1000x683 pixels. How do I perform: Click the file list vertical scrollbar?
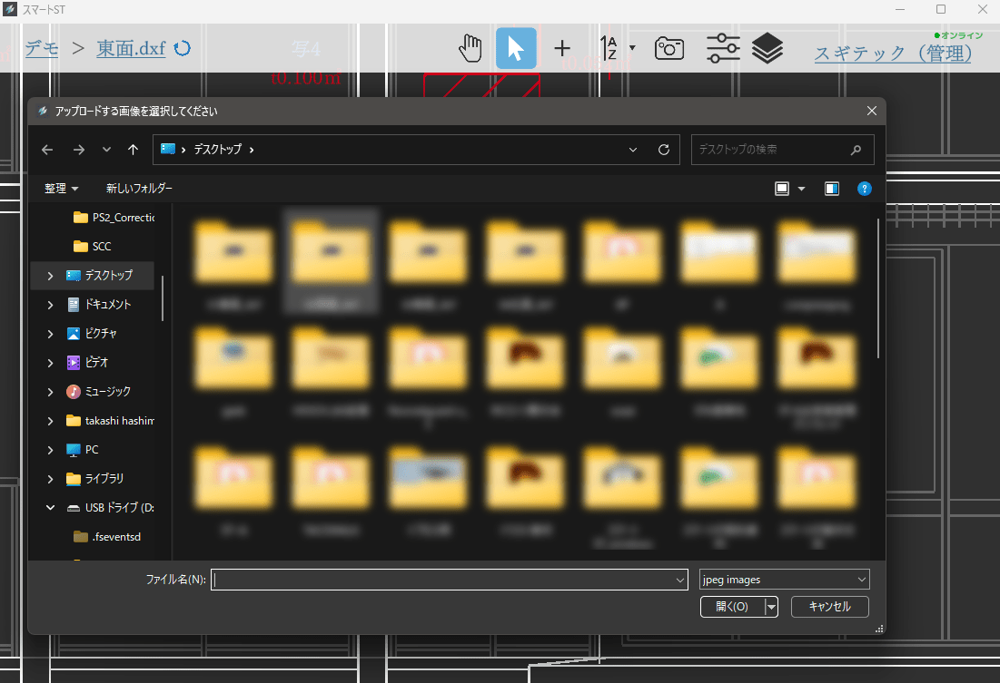877,288
